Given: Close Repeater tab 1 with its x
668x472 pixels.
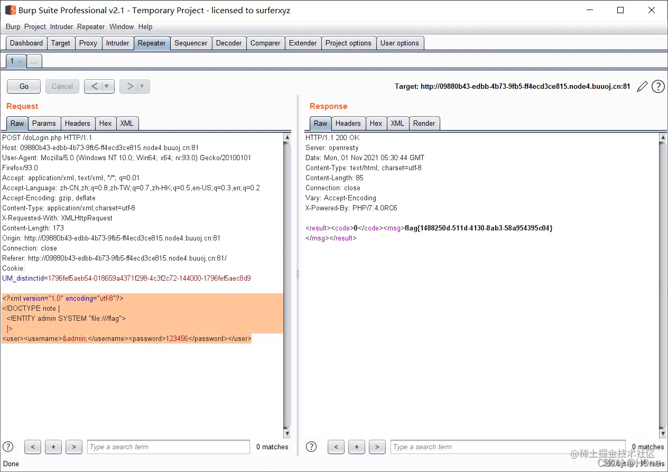Looking at the screenshot, I should click(x=20, y=62).
